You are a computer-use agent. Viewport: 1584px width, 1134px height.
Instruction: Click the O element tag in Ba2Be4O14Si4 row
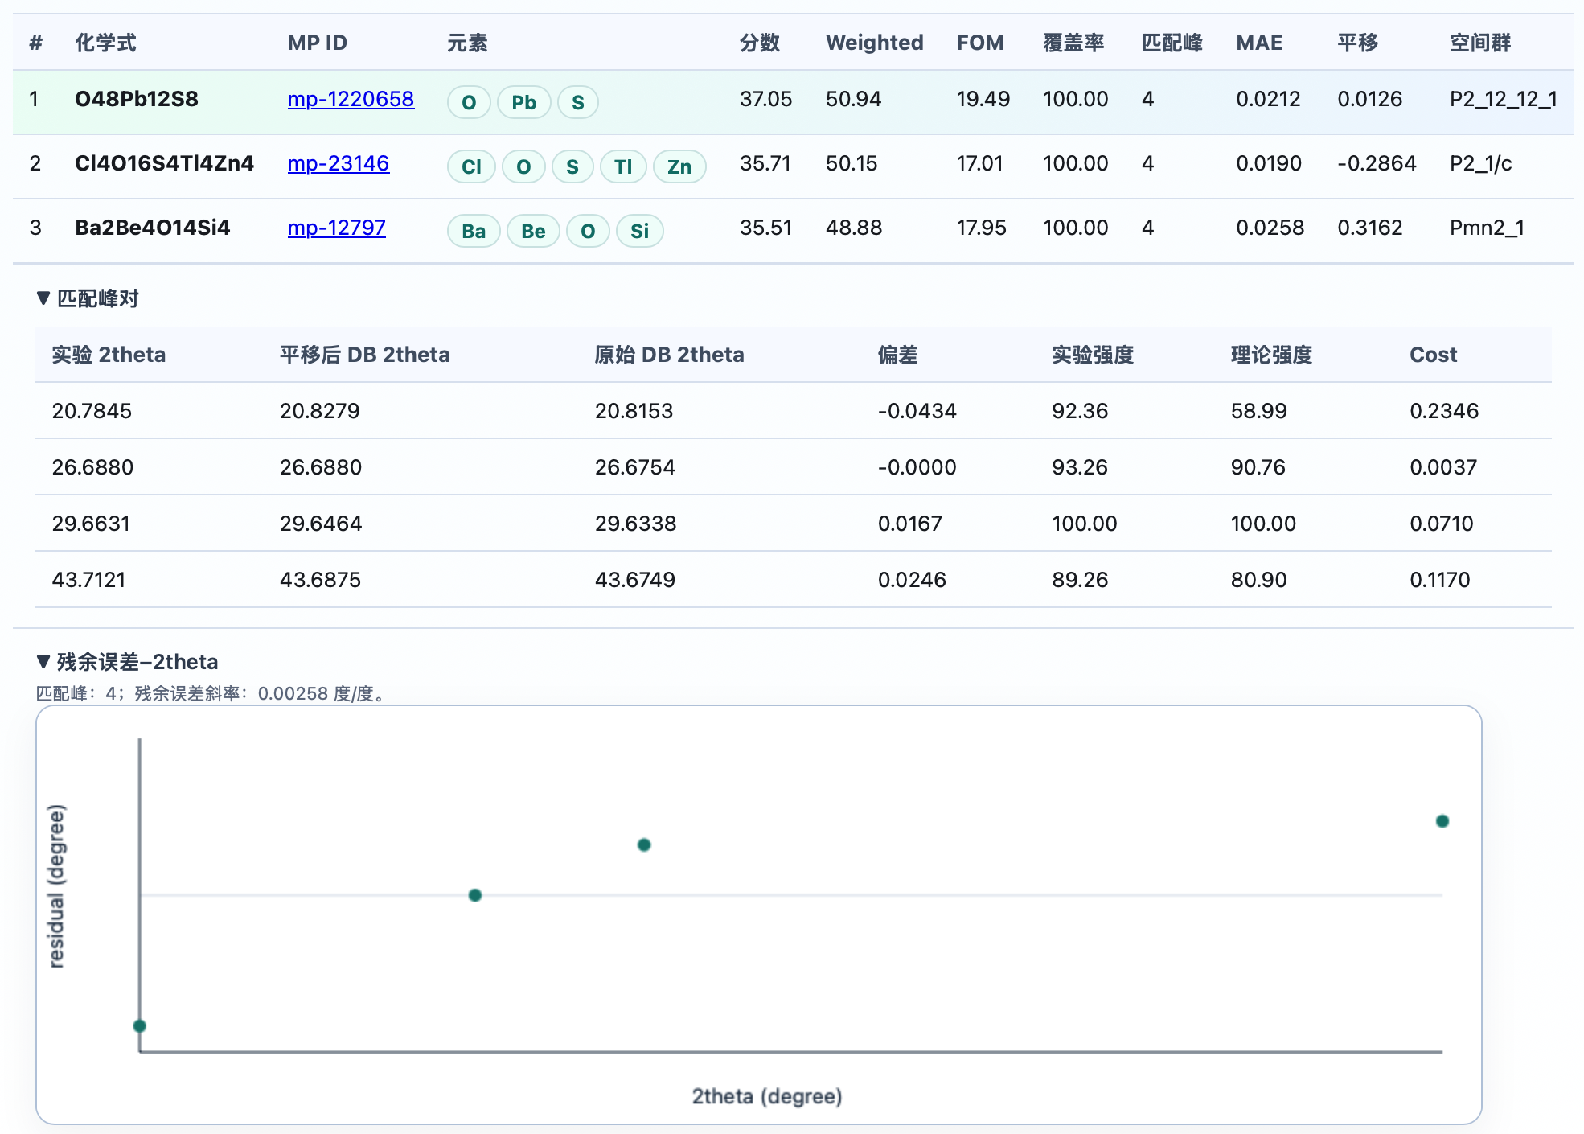click(x=588, y=231)
